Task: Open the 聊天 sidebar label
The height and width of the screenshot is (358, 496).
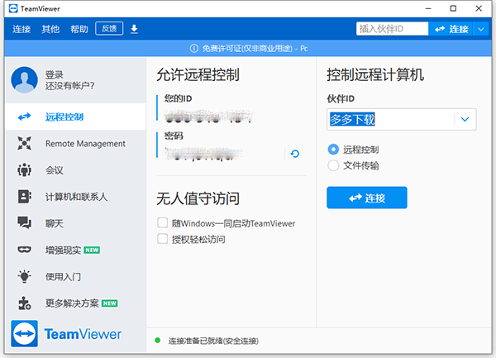Action: [x=54, y=223]
